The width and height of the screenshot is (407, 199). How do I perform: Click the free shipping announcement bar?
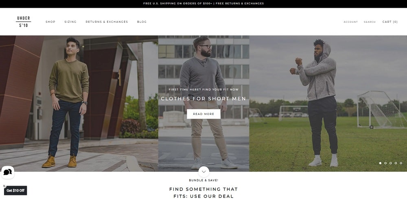(203, 4)
